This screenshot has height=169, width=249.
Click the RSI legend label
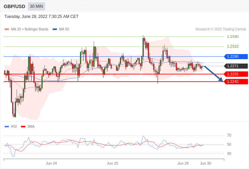[14, 127]
